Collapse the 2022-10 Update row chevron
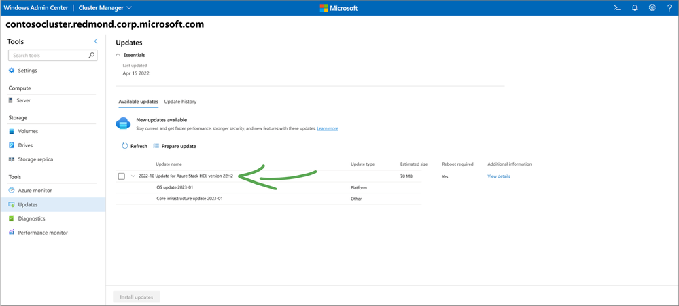 [x=133, y=176]
